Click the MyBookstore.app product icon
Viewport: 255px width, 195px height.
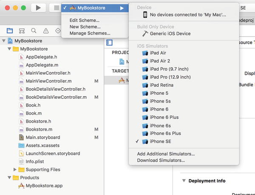point(21,186)
